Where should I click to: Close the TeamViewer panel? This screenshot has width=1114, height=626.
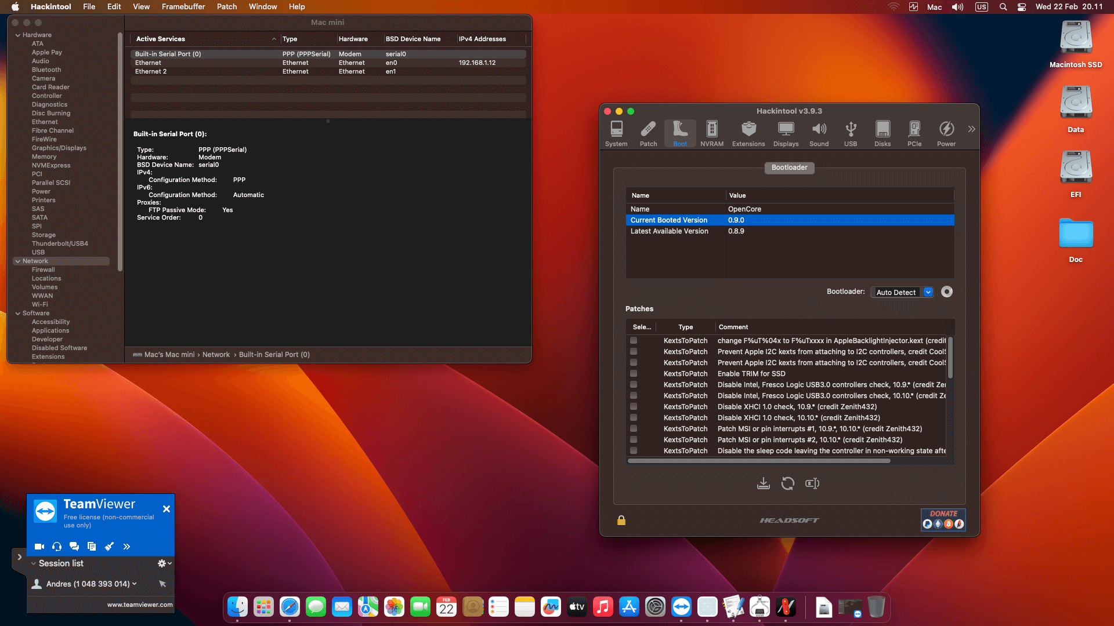click(x=167, y=509)
